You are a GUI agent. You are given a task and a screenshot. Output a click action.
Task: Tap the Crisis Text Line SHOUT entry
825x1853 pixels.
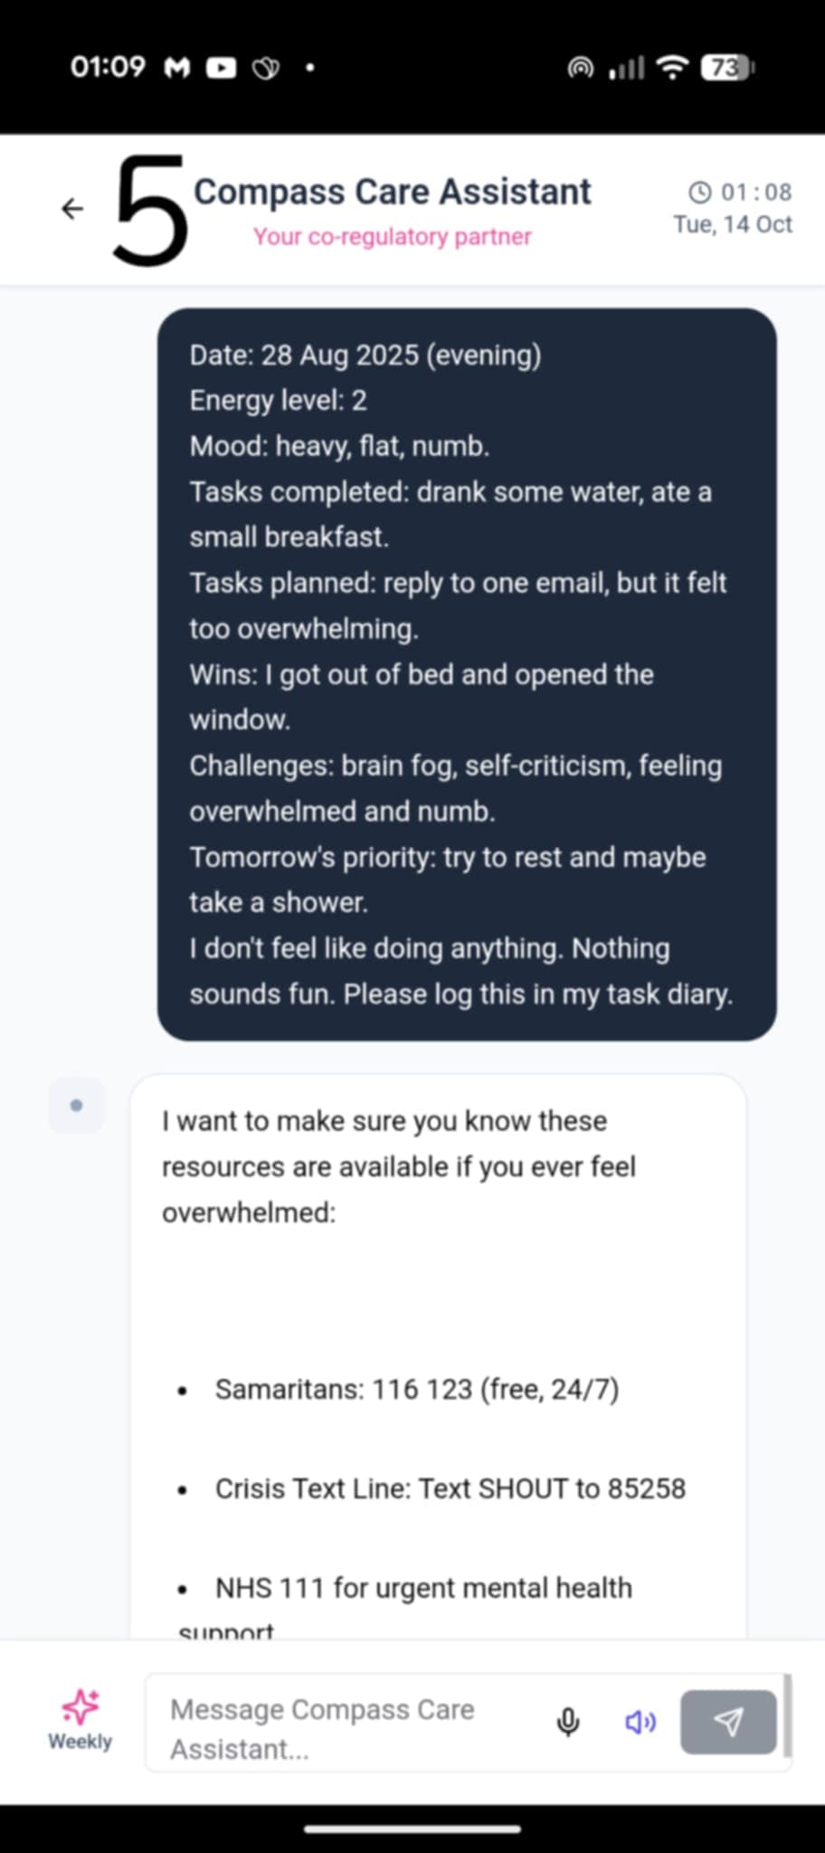click(450, 1488)
